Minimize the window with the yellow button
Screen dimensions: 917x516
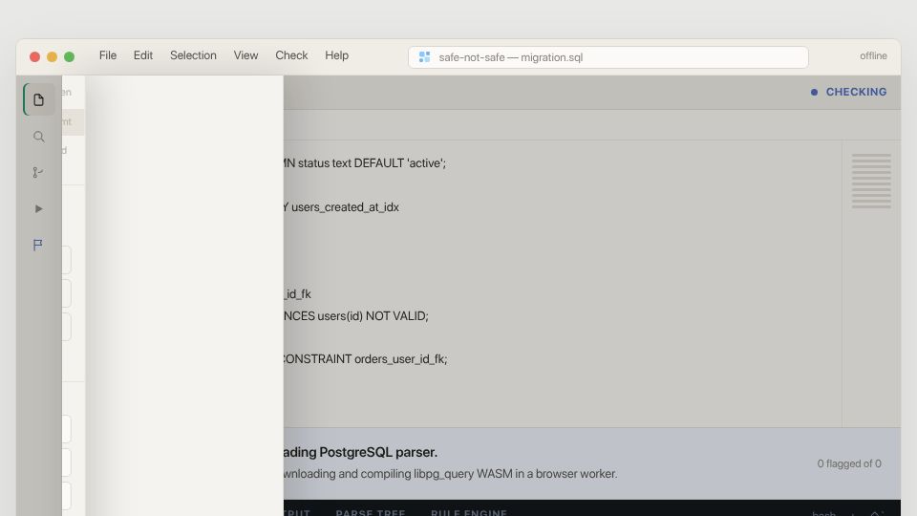52,56
